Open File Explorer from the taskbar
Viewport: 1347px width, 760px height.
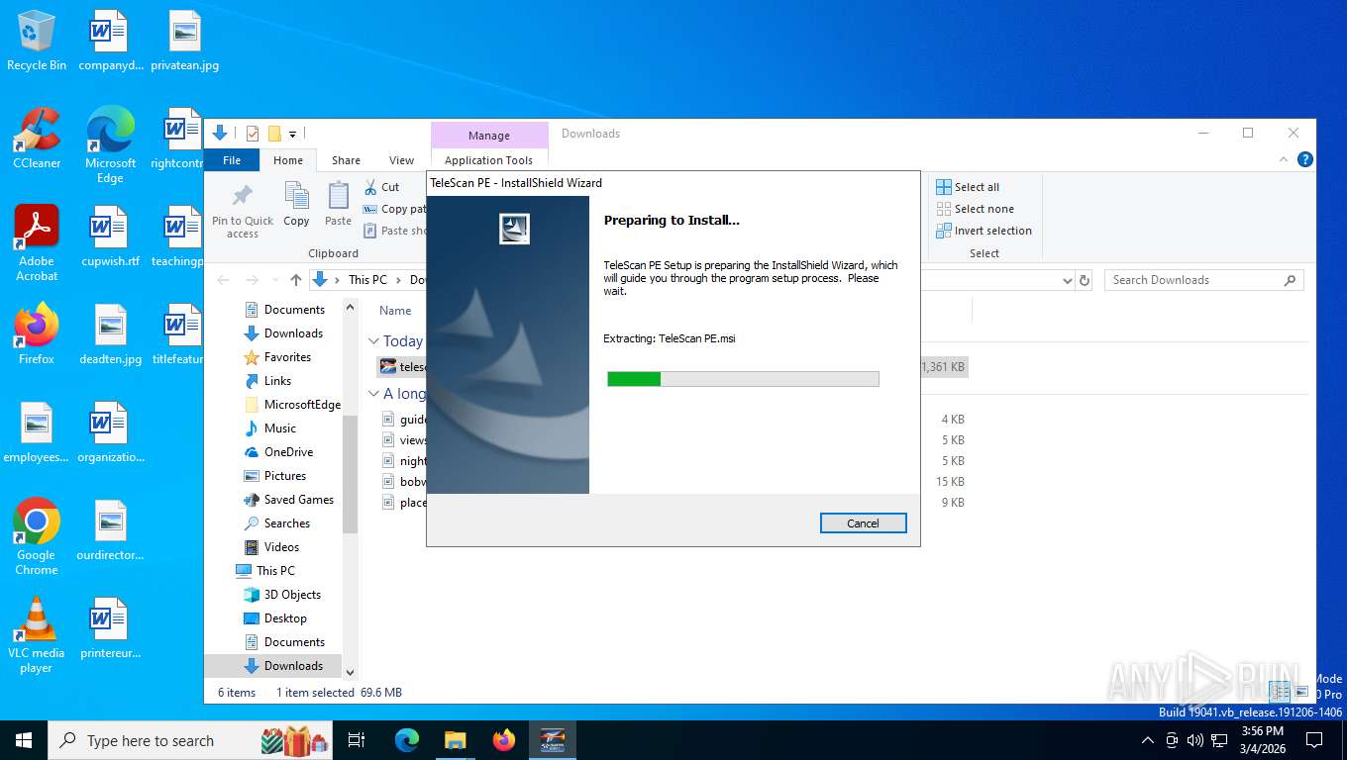[456, 740]
